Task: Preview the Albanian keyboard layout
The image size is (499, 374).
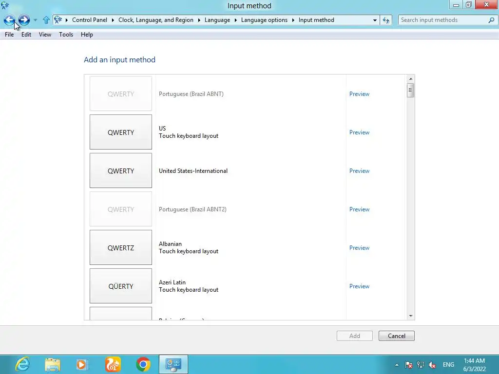Action: pyautogui.click(x=359, y=248)
